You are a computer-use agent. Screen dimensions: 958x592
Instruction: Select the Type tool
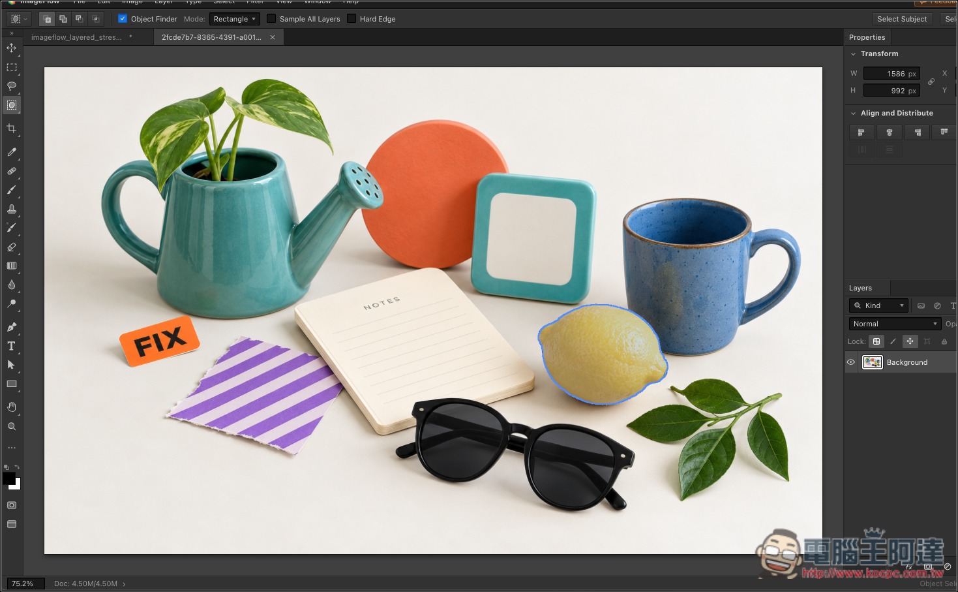[x=12, y=346]
